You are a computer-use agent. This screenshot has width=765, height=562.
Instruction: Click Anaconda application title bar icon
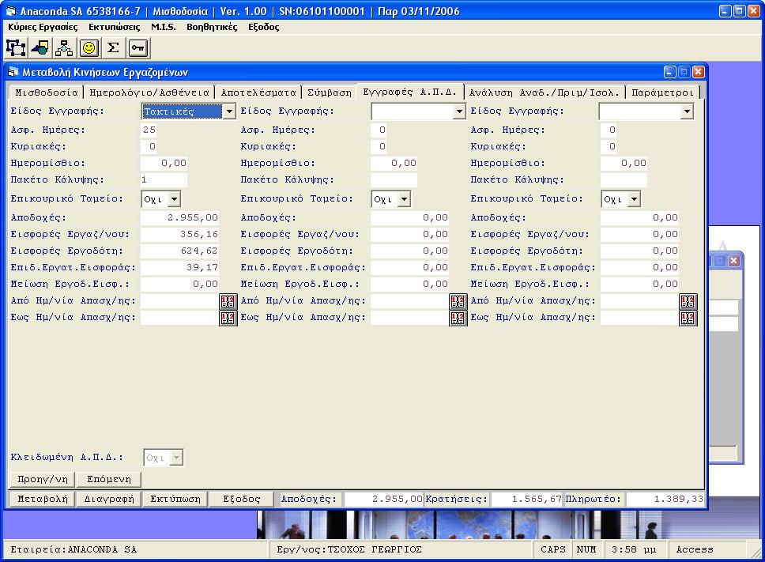(11, 11)
